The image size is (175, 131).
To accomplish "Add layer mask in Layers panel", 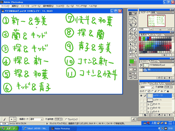I will (x=150, y=115).
